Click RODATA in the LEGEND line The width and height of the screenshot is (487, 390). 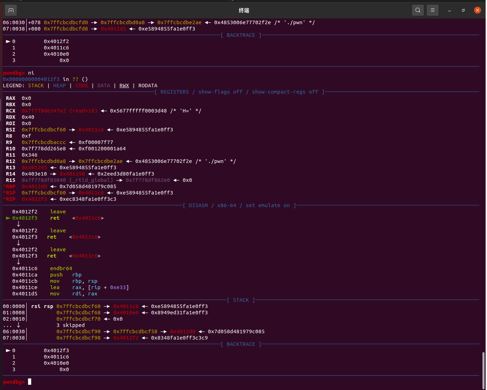[x=148, y=85]
